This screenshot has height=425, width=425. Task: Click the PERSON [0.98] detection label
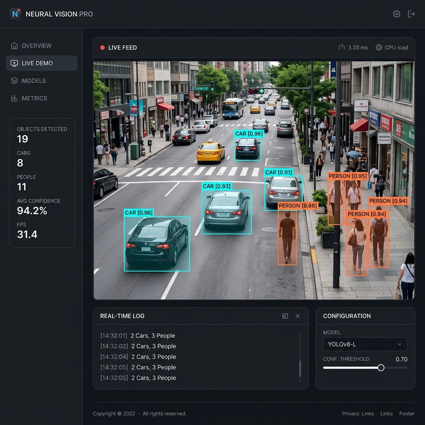pos(298,206)
